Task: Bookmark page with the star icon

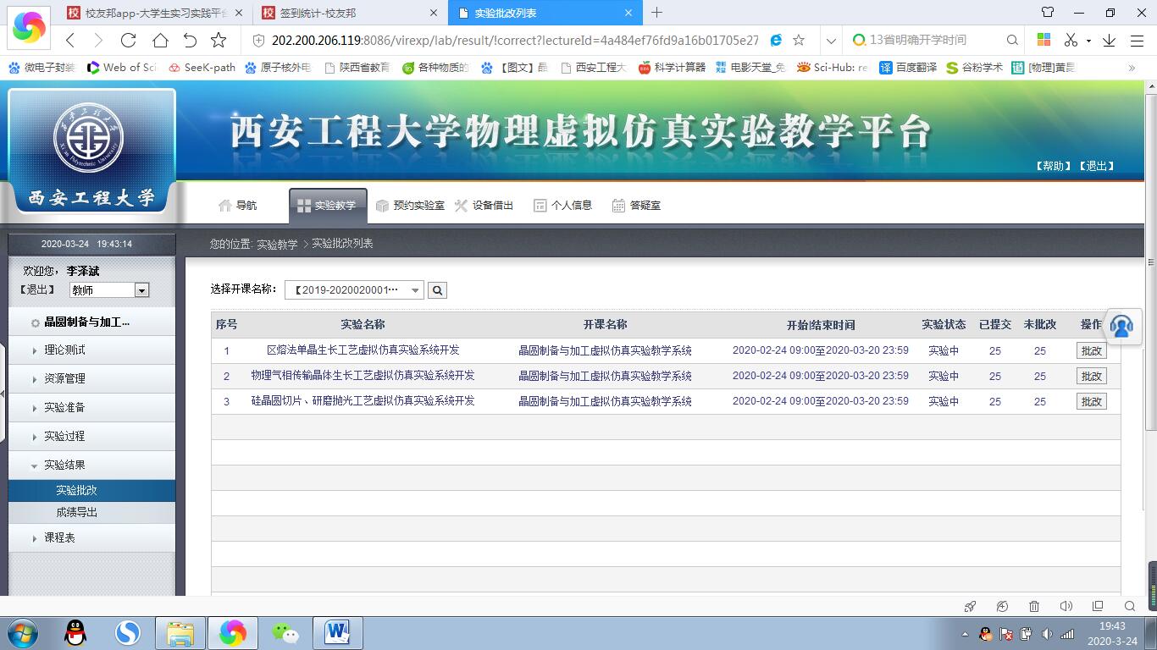Action: (x=219, y=40)
